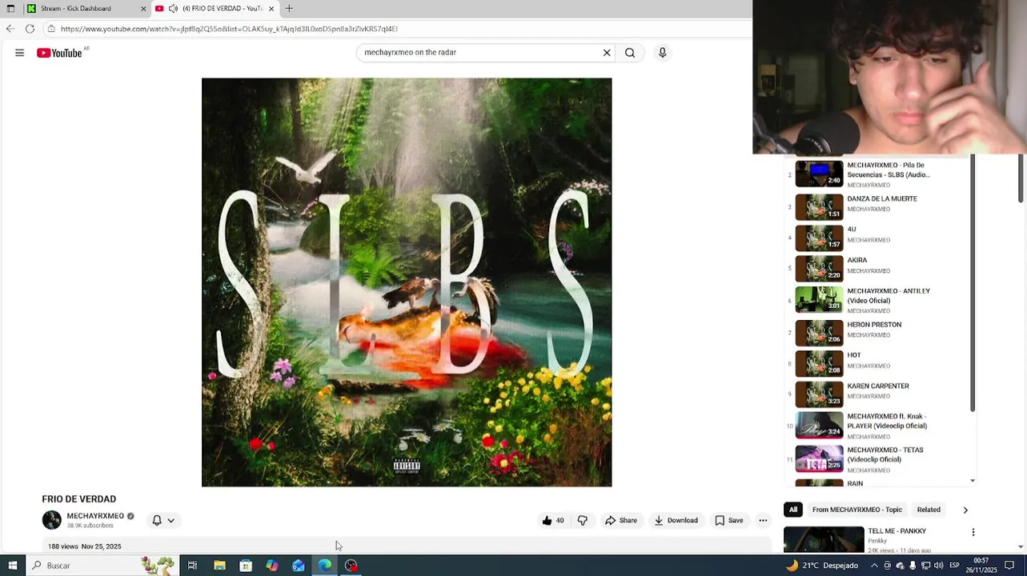Save video to a playlist
Viewport: 1027px width, 576px height.
coord(729,521)
